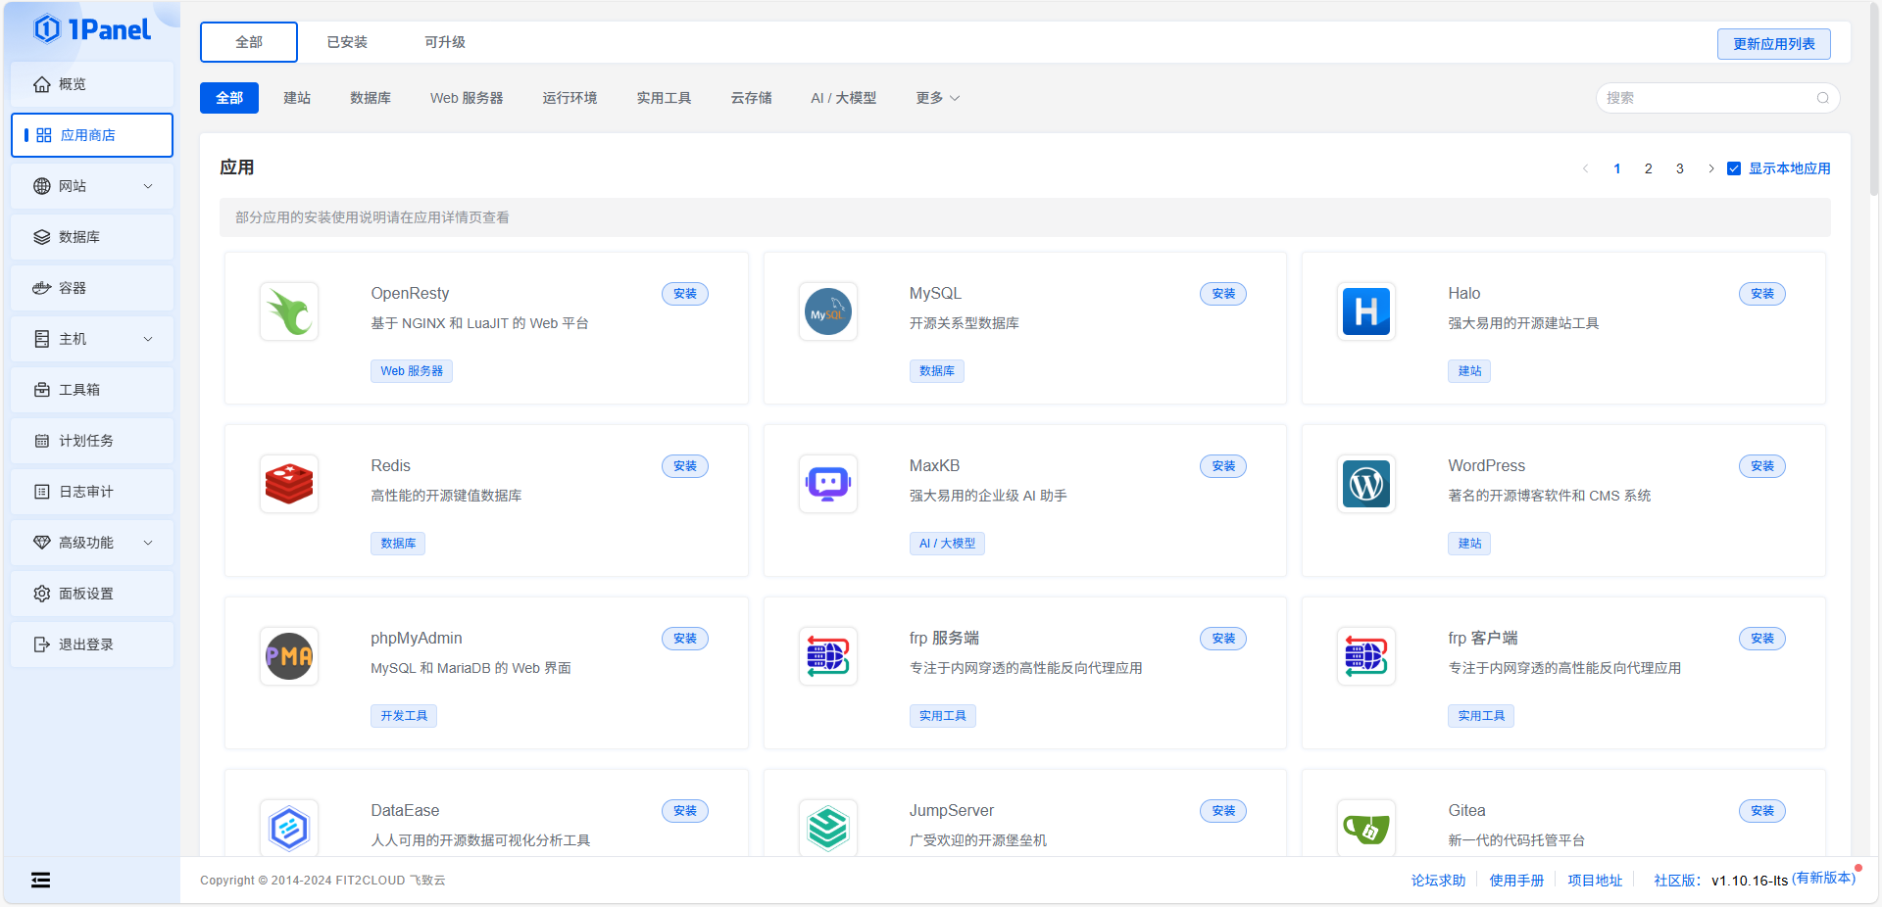Click the frp 客户端 app icon
The height and width of the screenshot is (907, 1882).
click(1366, 656)
